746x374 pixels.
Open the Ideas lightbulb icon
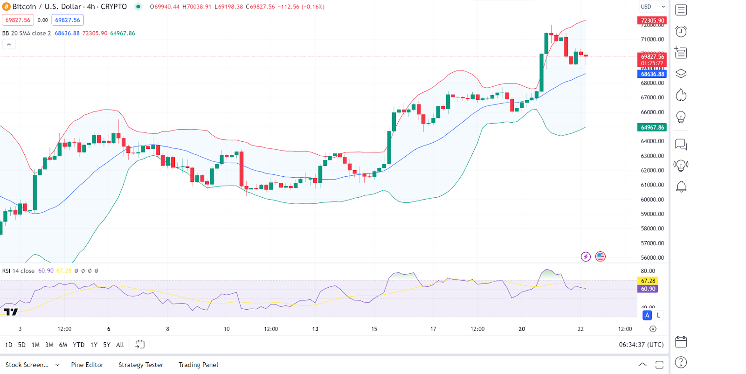tap(681, 117)
